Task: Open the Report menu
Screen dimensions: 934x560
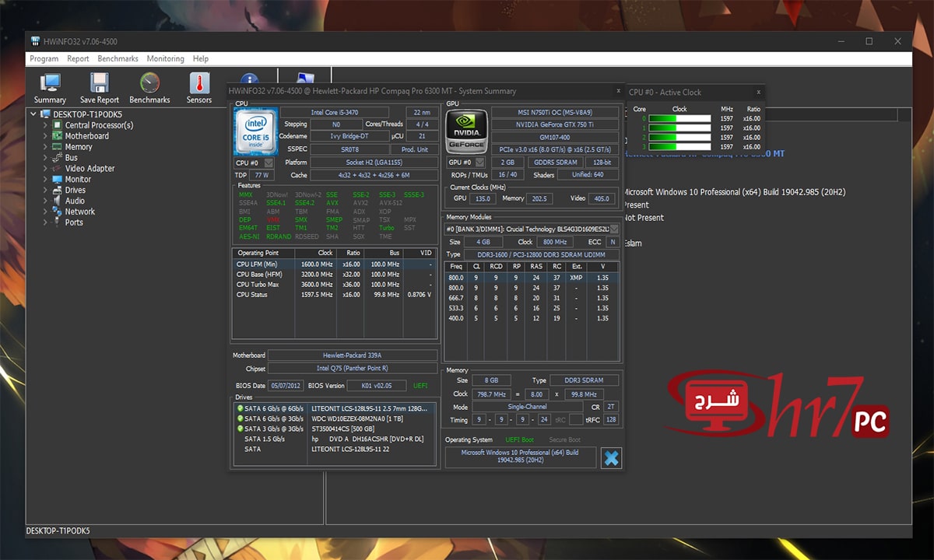Action: pyautogui.click(x=78, y=58)
